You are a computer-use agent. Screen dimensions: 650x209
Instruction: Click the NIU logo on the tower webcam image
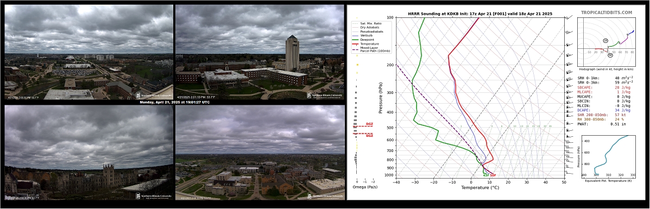click(325, 96)
